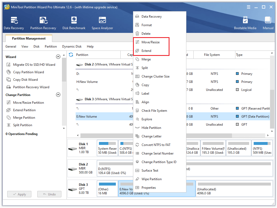Viewport: 277px width, 208px height.
Task: Sort by the Type column header
Action: 253,55
